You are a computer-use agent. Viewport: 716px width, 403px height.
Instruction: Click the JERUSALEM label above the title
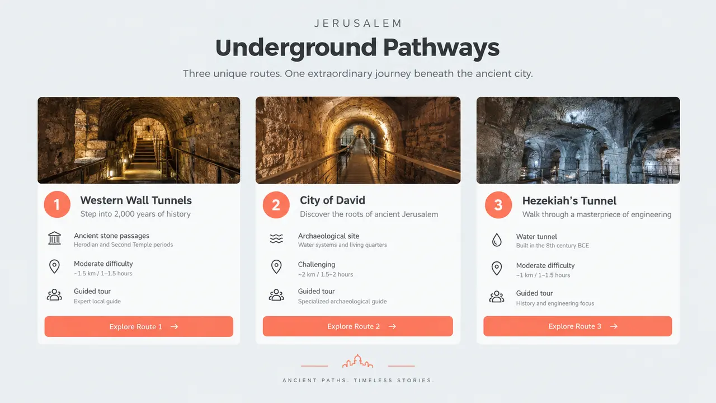coord(358,24)
